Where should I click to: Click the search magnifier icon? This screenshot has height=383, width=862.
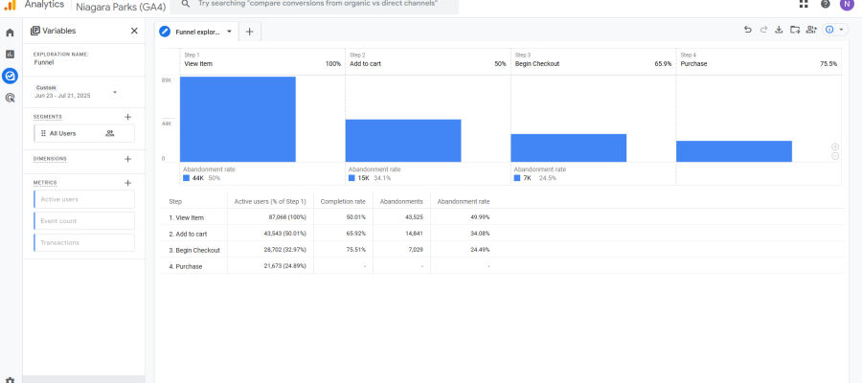(186, 4)
